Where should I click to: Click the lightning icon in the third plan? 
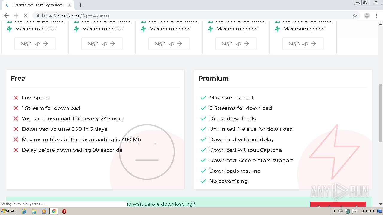(143, 29)
